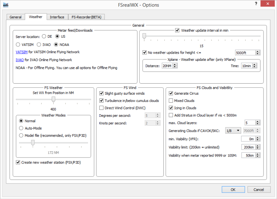The image size is (277, 199).
Task: Open the FS-Recorder(BETA) tab
Action: (86, 17)
